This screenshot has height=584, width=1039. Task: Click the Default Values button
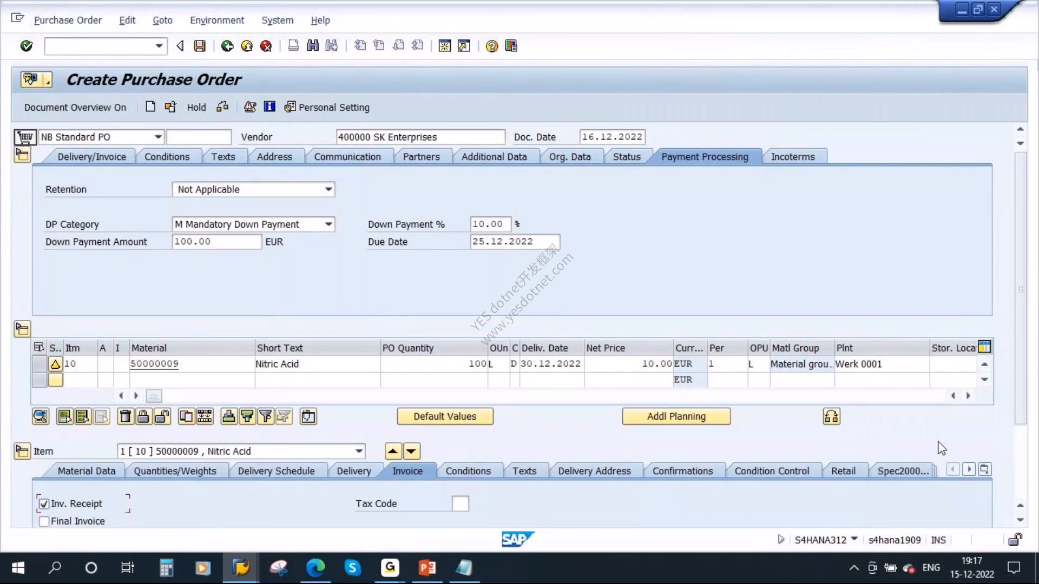[x=445, y=416]
